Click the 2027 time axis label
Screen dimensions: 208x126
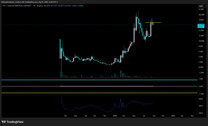(x=173, y=116)
